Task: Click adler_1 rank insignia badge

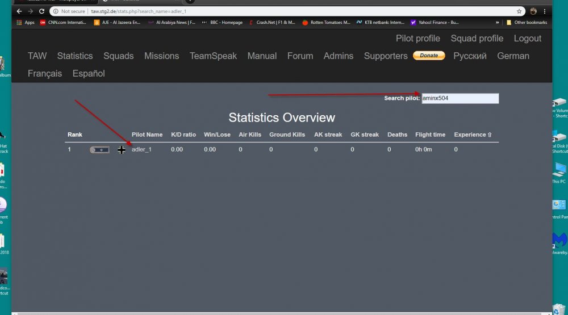Action: 99,150
